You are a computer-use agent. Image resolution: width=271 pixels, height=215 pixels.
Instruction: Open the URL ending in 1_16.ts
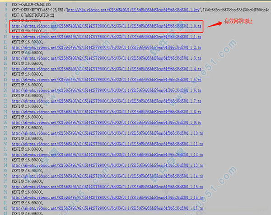pyautogui.click(x=107, y=197)
